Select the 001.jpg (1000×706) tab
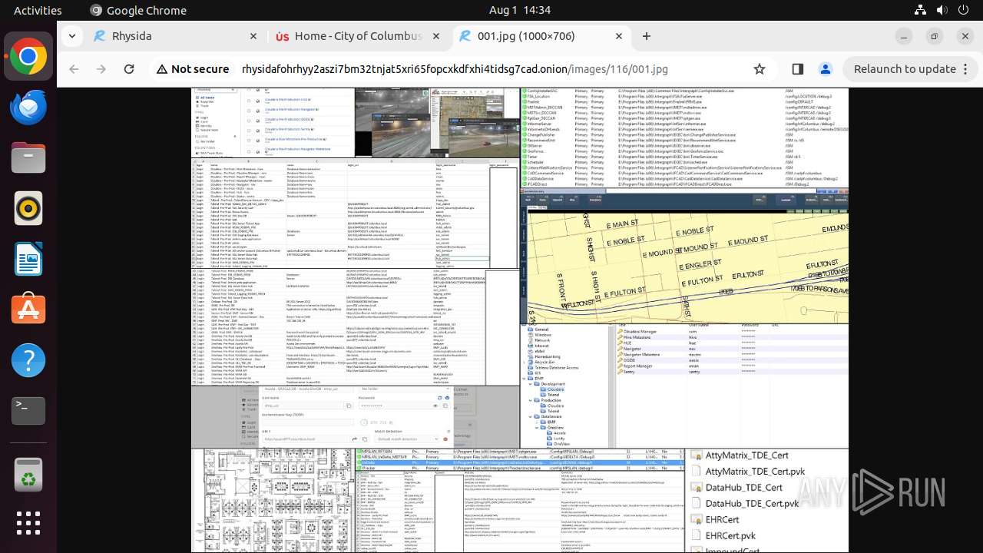 pyautogui.click(x=541, y=36)
